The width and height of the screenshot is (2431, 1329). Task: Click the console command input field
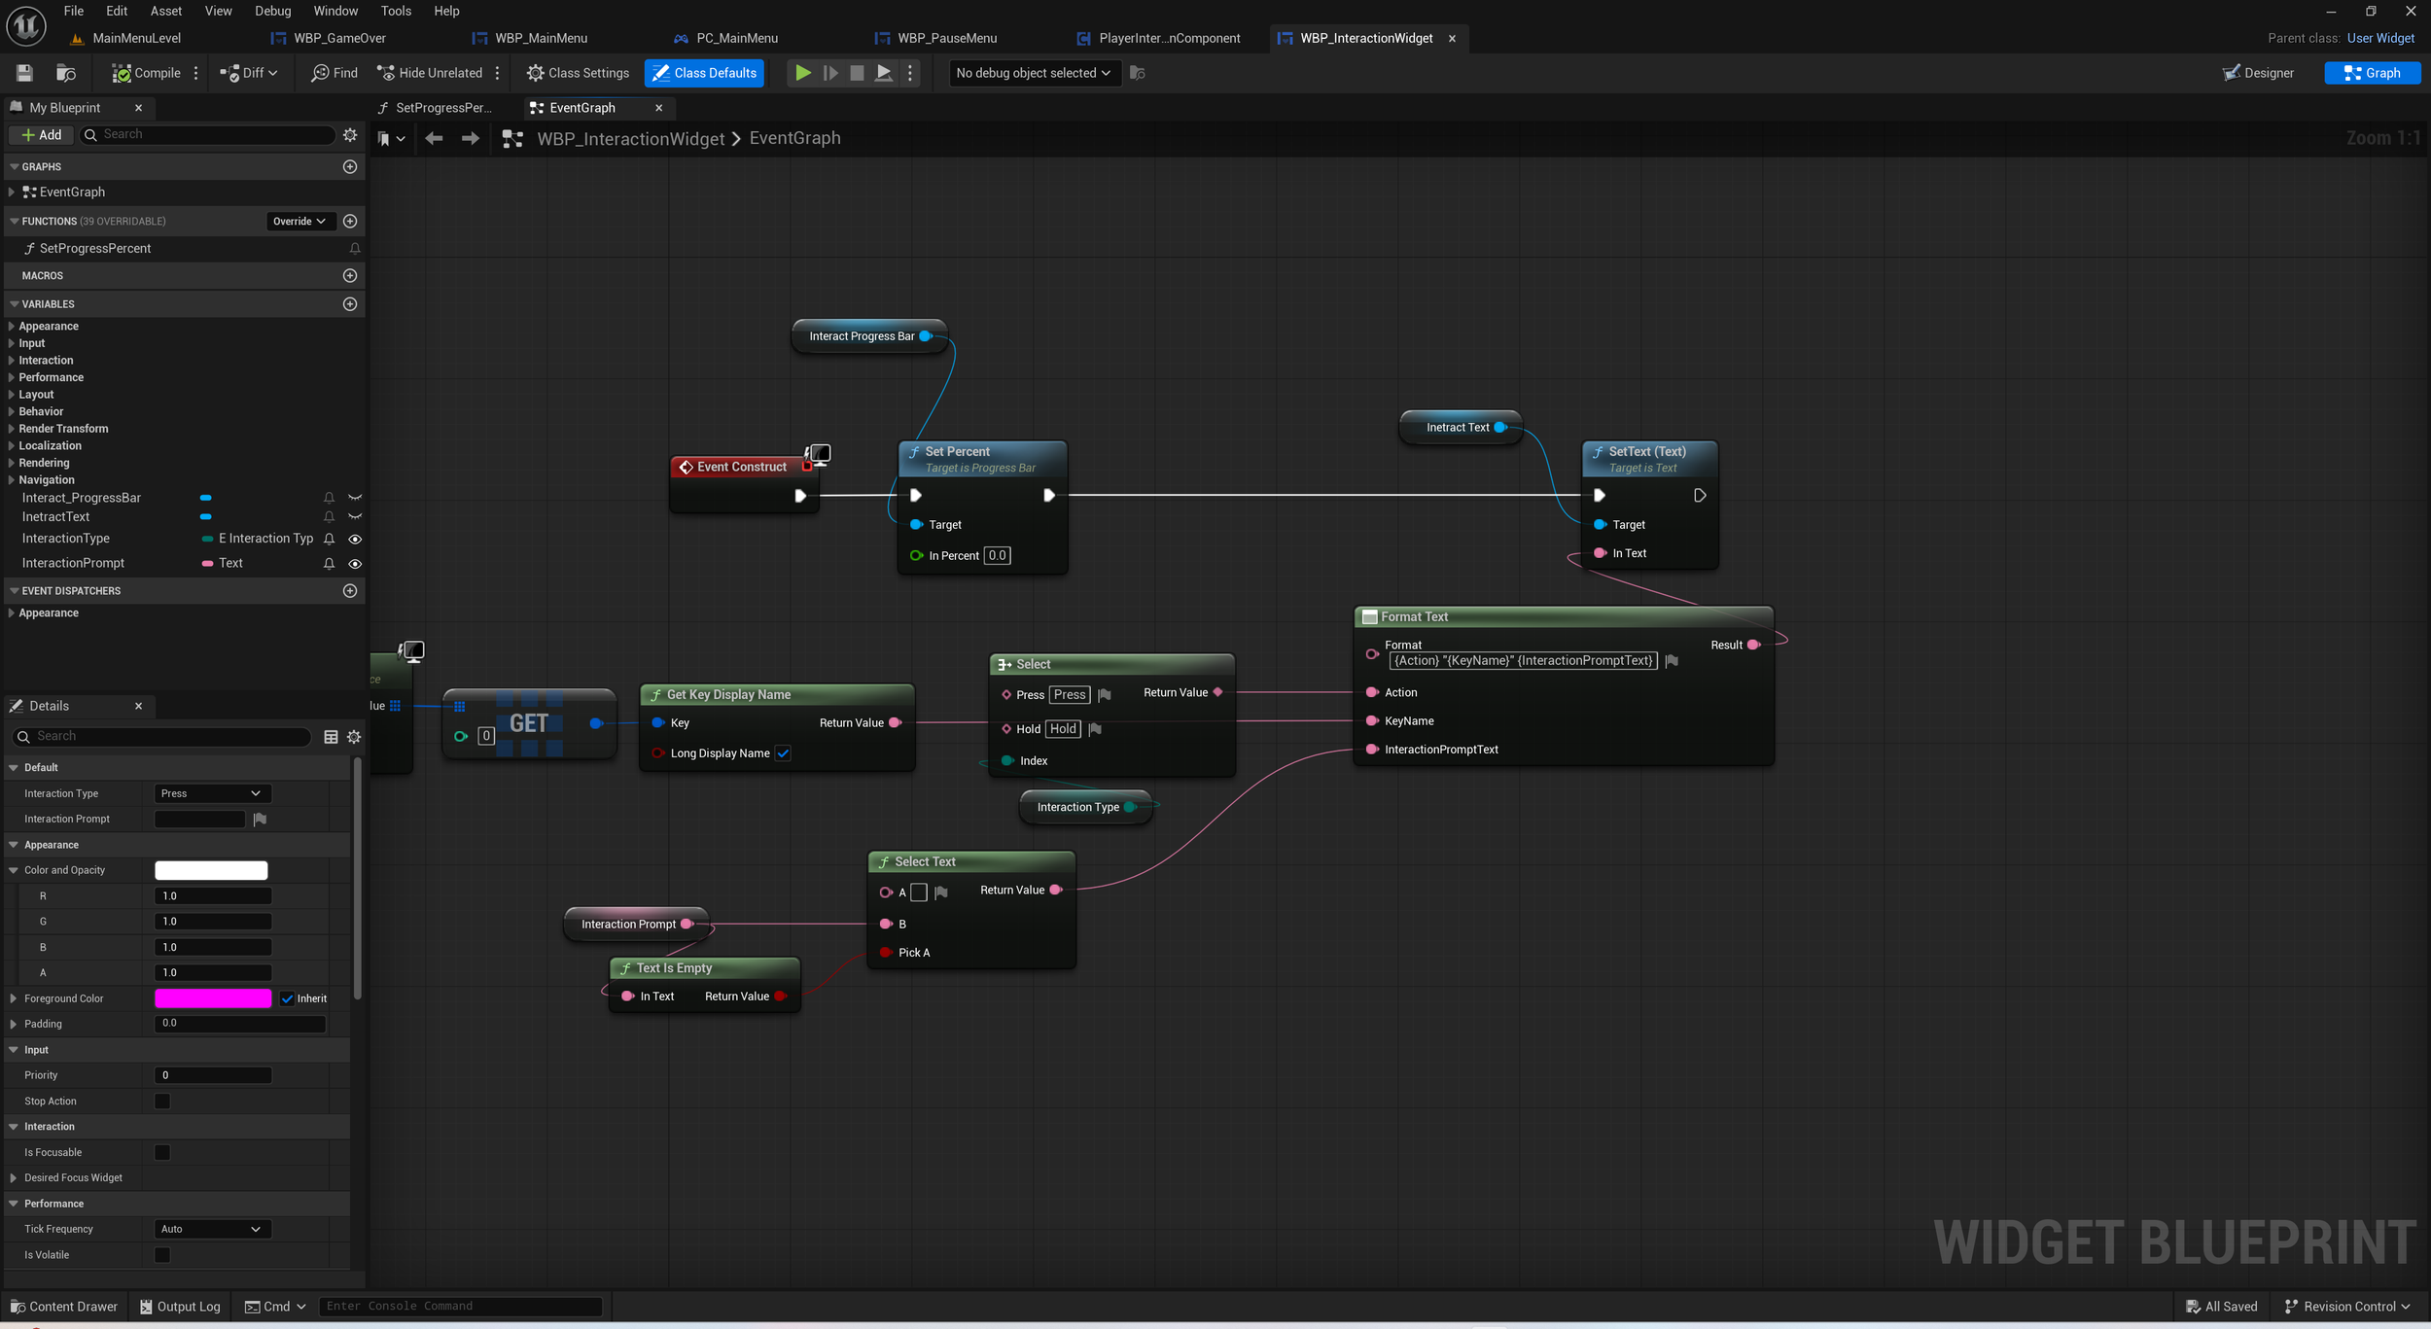(460, 1307)
